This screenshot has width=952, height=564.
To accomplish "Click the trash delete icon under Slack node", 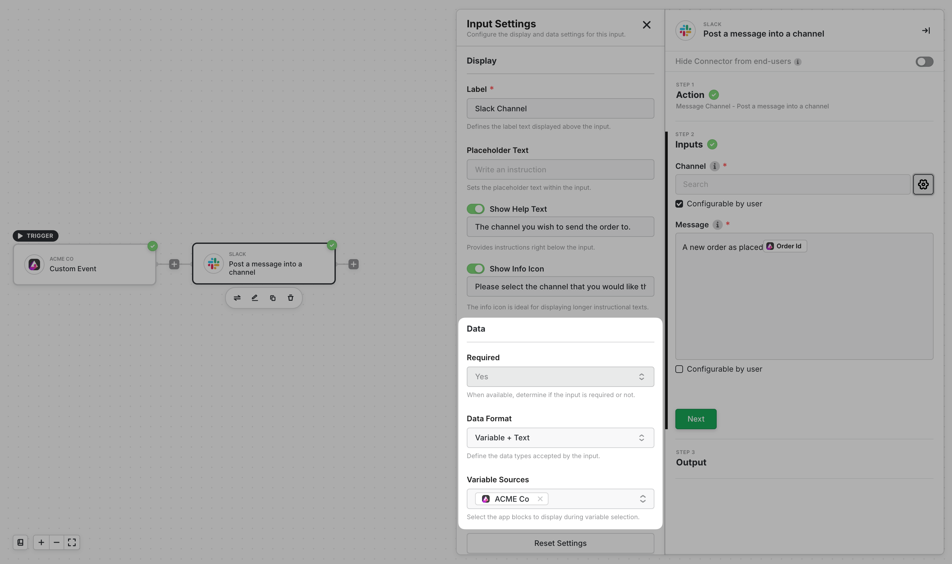I will pyautogui.click(x=290, y=298).
